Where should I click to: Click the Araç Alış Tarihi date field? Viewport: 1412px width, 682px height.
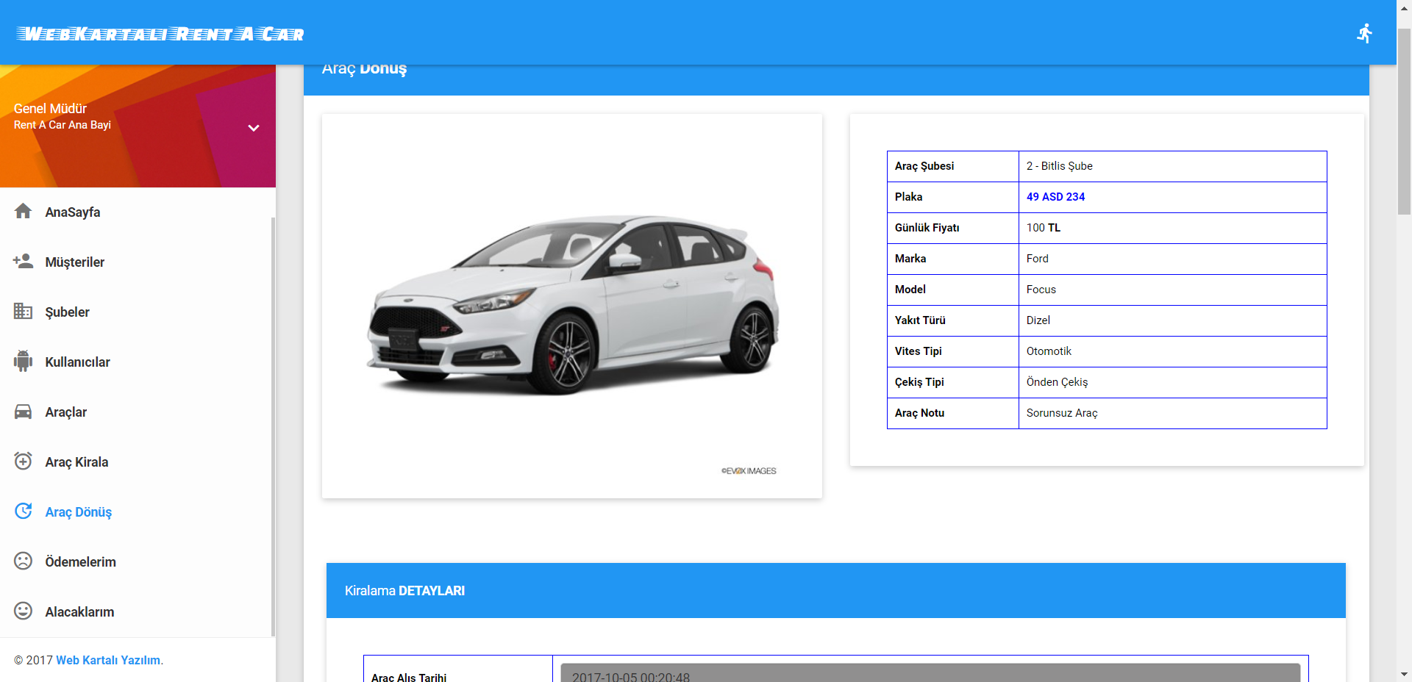930,674
